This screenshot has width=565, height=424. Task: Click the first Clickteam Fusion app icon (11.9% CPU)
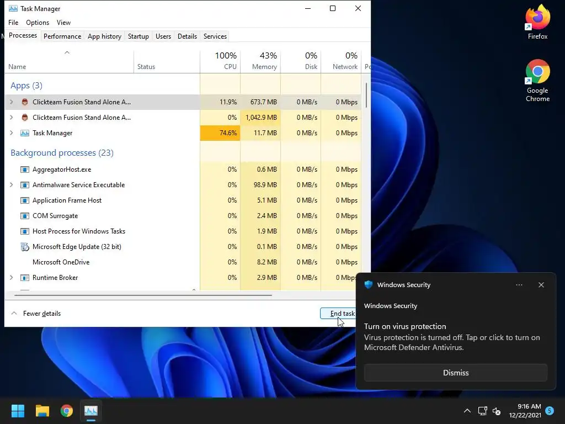coord(24,102)
